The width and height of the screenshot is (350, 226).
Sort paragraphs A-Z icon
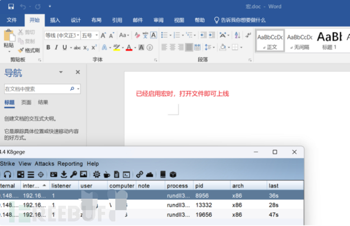pyautogui.click(x=237, y=35)
